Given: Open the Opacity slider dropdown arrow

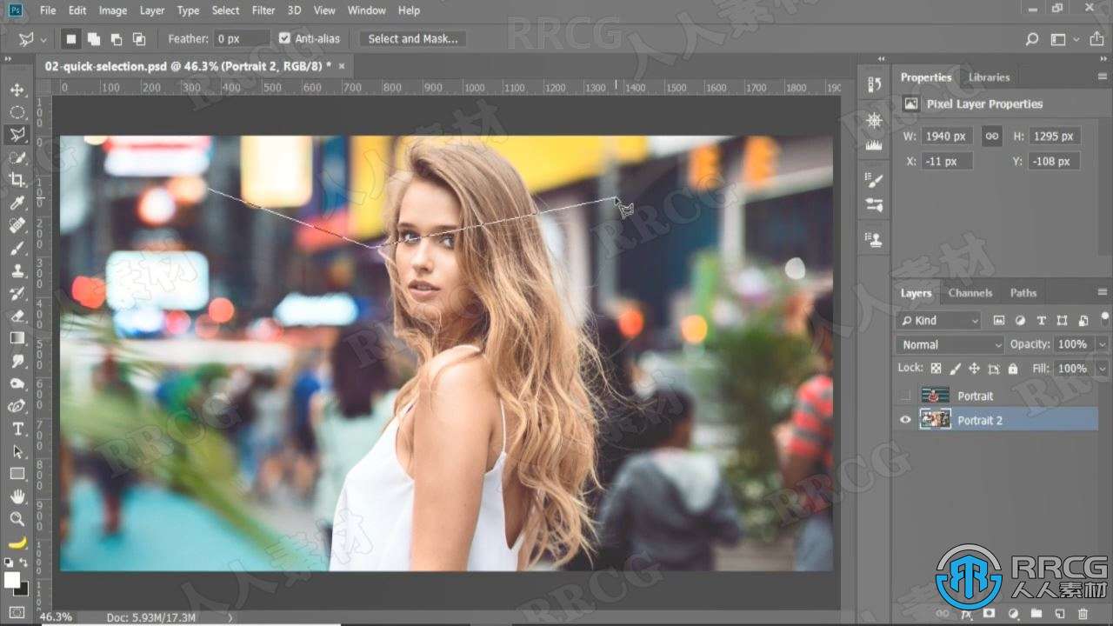Looking at the screenshot, I should tap(1102, 344).
